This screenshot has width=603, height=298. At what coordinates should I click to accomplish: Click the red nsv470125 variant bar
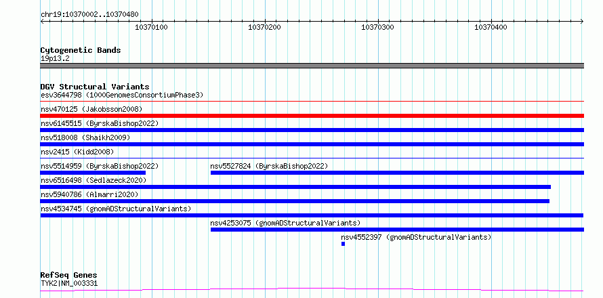(312, 116)
